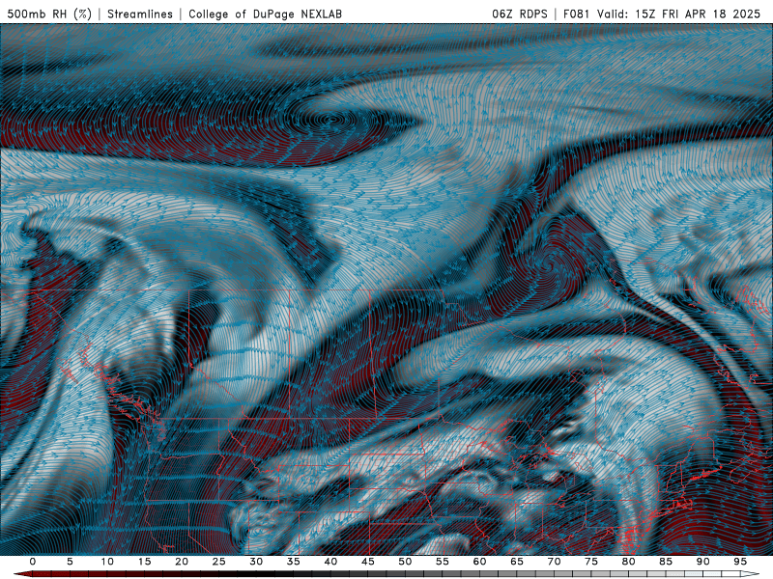The width and height of the screenshot is (773, 579).
Task: Click the white right arrow end of color bar
Action: pos(751,574)
